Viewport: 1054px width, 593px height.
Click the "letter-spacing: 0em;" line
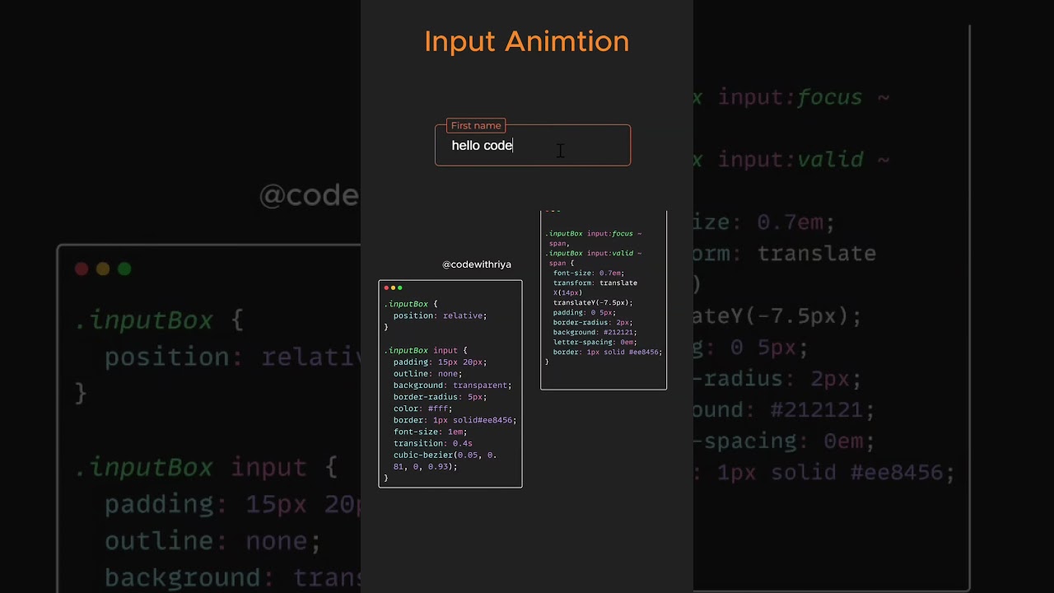(x=595, y=343)
